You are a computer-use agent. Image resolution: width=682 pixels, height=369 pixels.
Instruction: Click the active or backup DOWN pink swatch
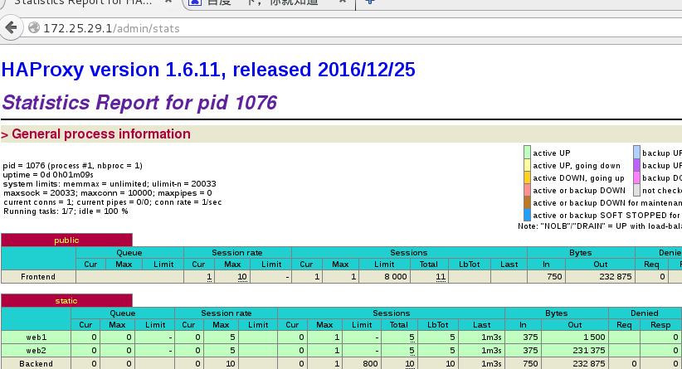coord(527,191)
